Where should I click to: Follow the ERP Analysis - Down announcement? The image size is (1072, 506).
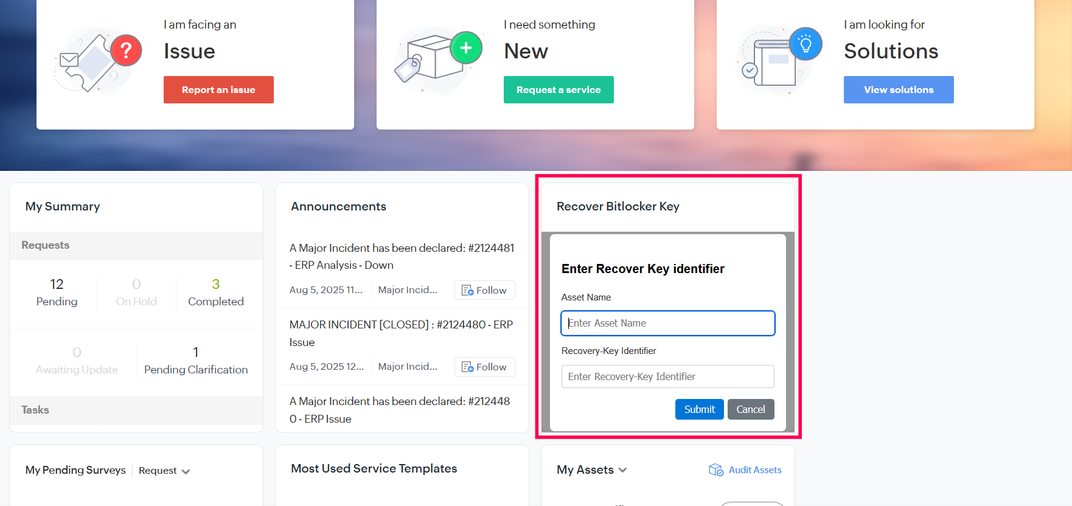tap(484, 290)
